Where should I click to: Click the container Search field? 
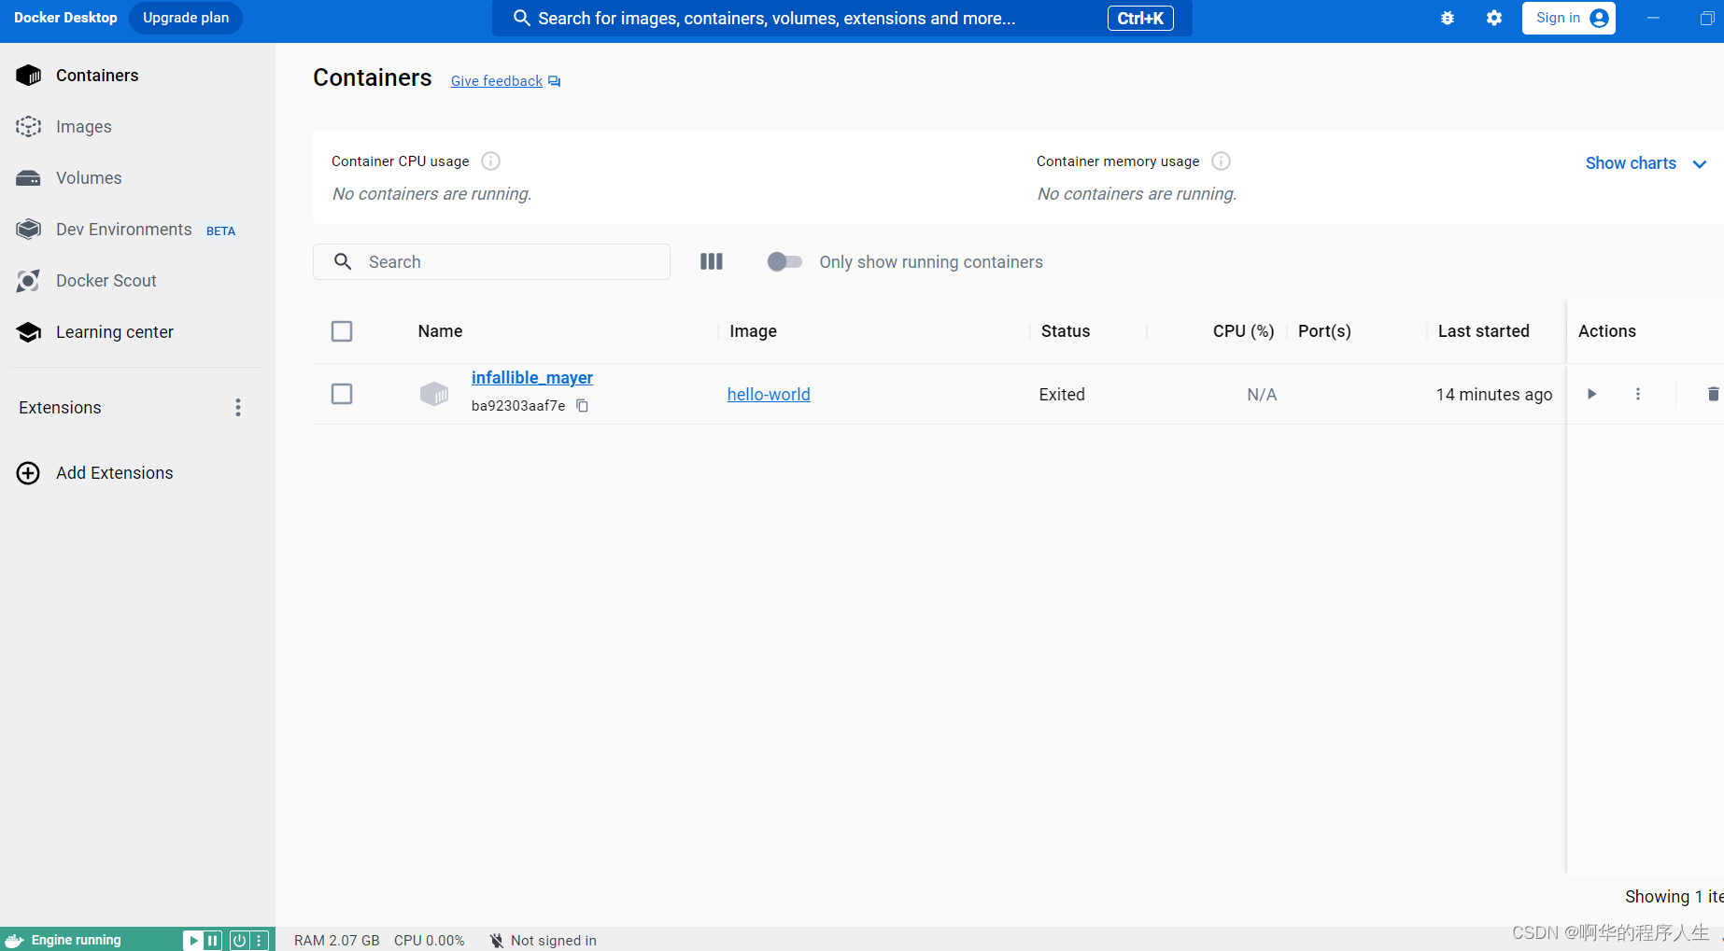(x=491, y=262)
